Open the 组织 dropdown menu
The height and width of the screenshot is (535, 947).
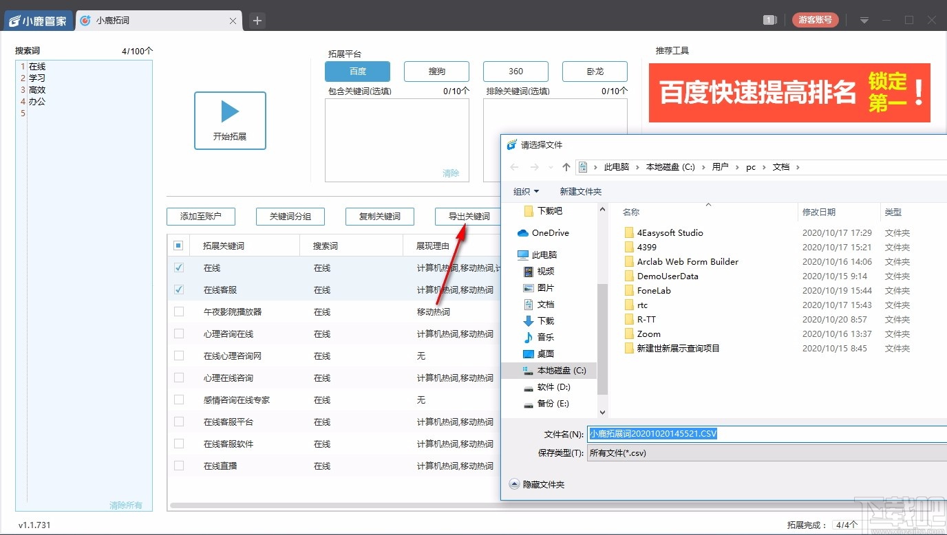click(x=526, y=191)
